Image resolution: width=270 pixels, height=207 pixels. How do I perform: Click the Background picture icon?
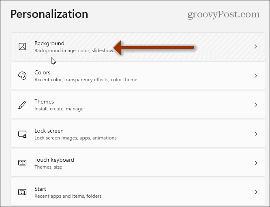click(22, 46)
